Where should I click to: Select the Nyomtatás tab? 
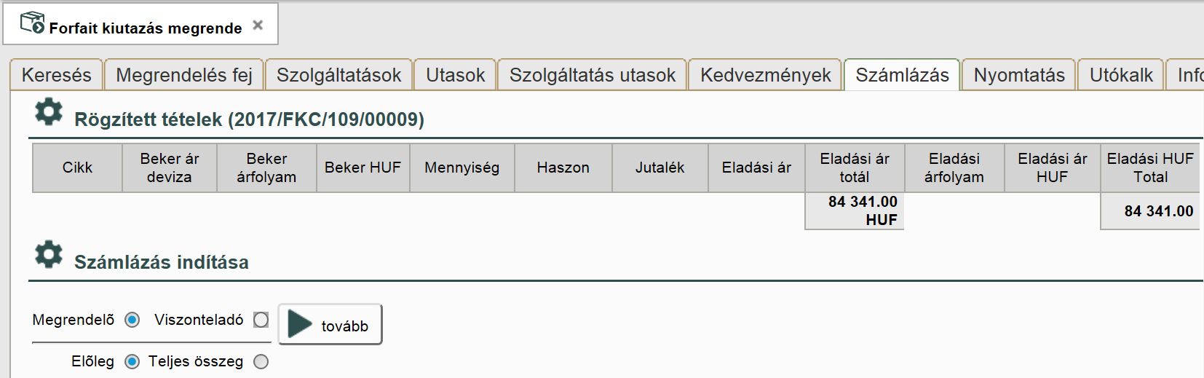[x=1019, y=75]
